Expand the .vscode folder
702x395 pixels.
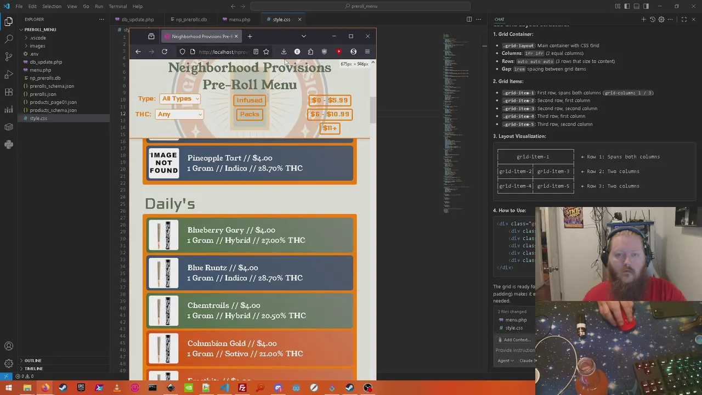point(38,38)
